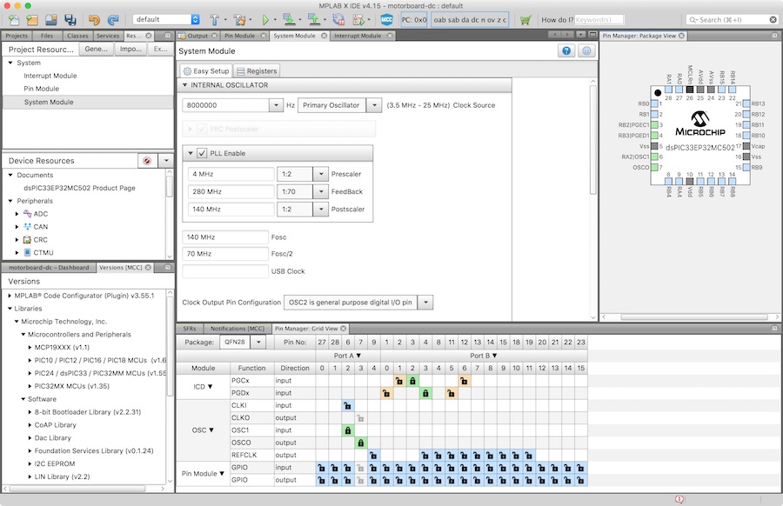Click the green RB2|PGEC1 pin on chip
The height and width of the screenshot is (506, 783).
click(654, 124)
